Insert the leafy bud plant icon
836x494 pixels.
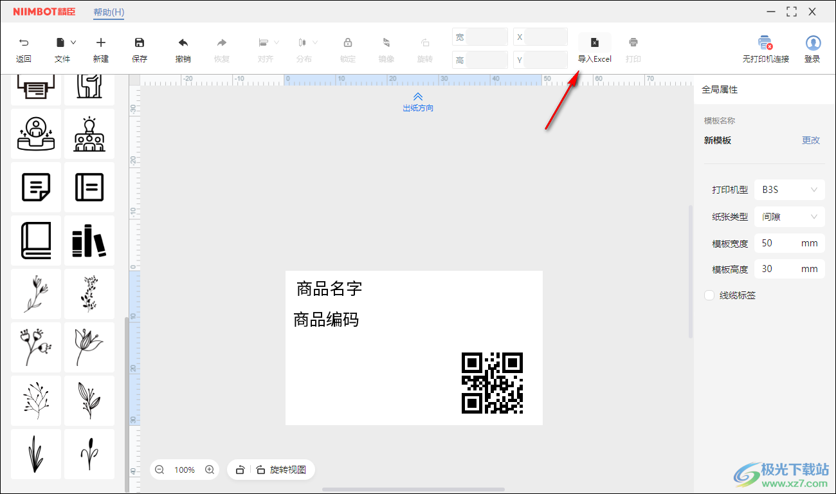coord(89,401)
